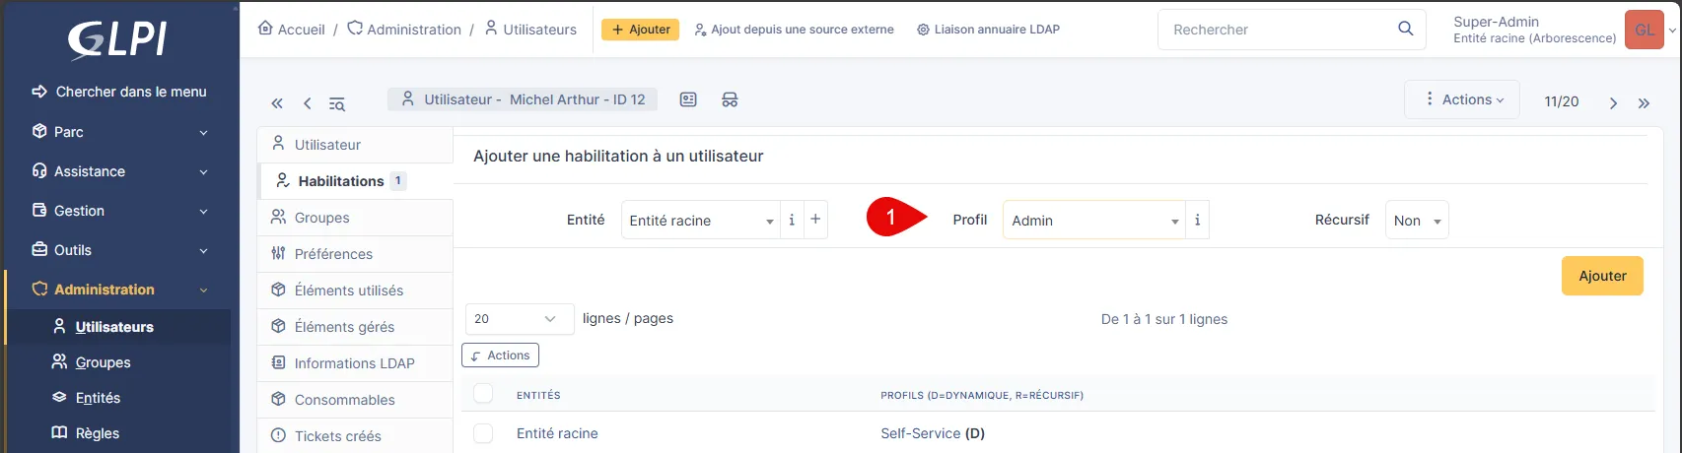Open the Éléments gérés tab
This screenshot has height=453, width=1682.
[355, 327]
